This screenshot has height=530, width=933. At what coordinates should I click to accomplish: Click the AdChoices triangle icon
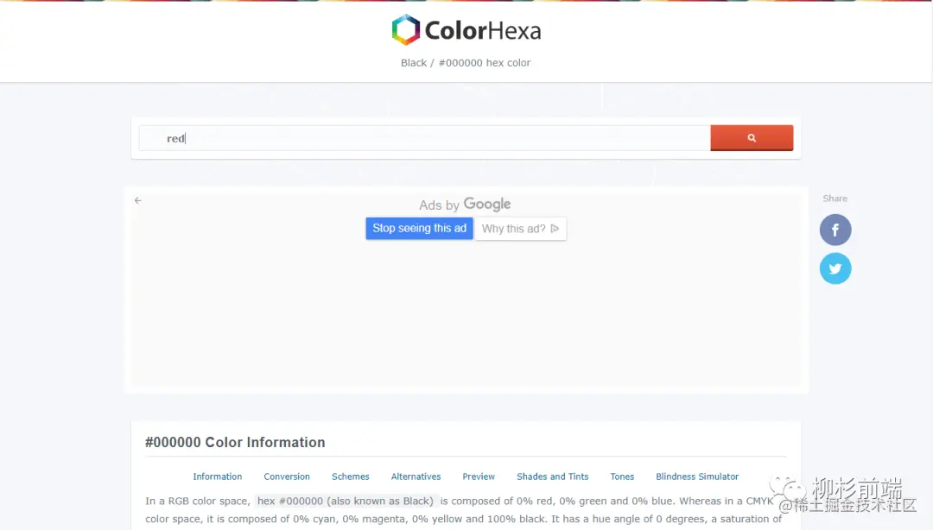pyautogui.click(x=555, y=229)
